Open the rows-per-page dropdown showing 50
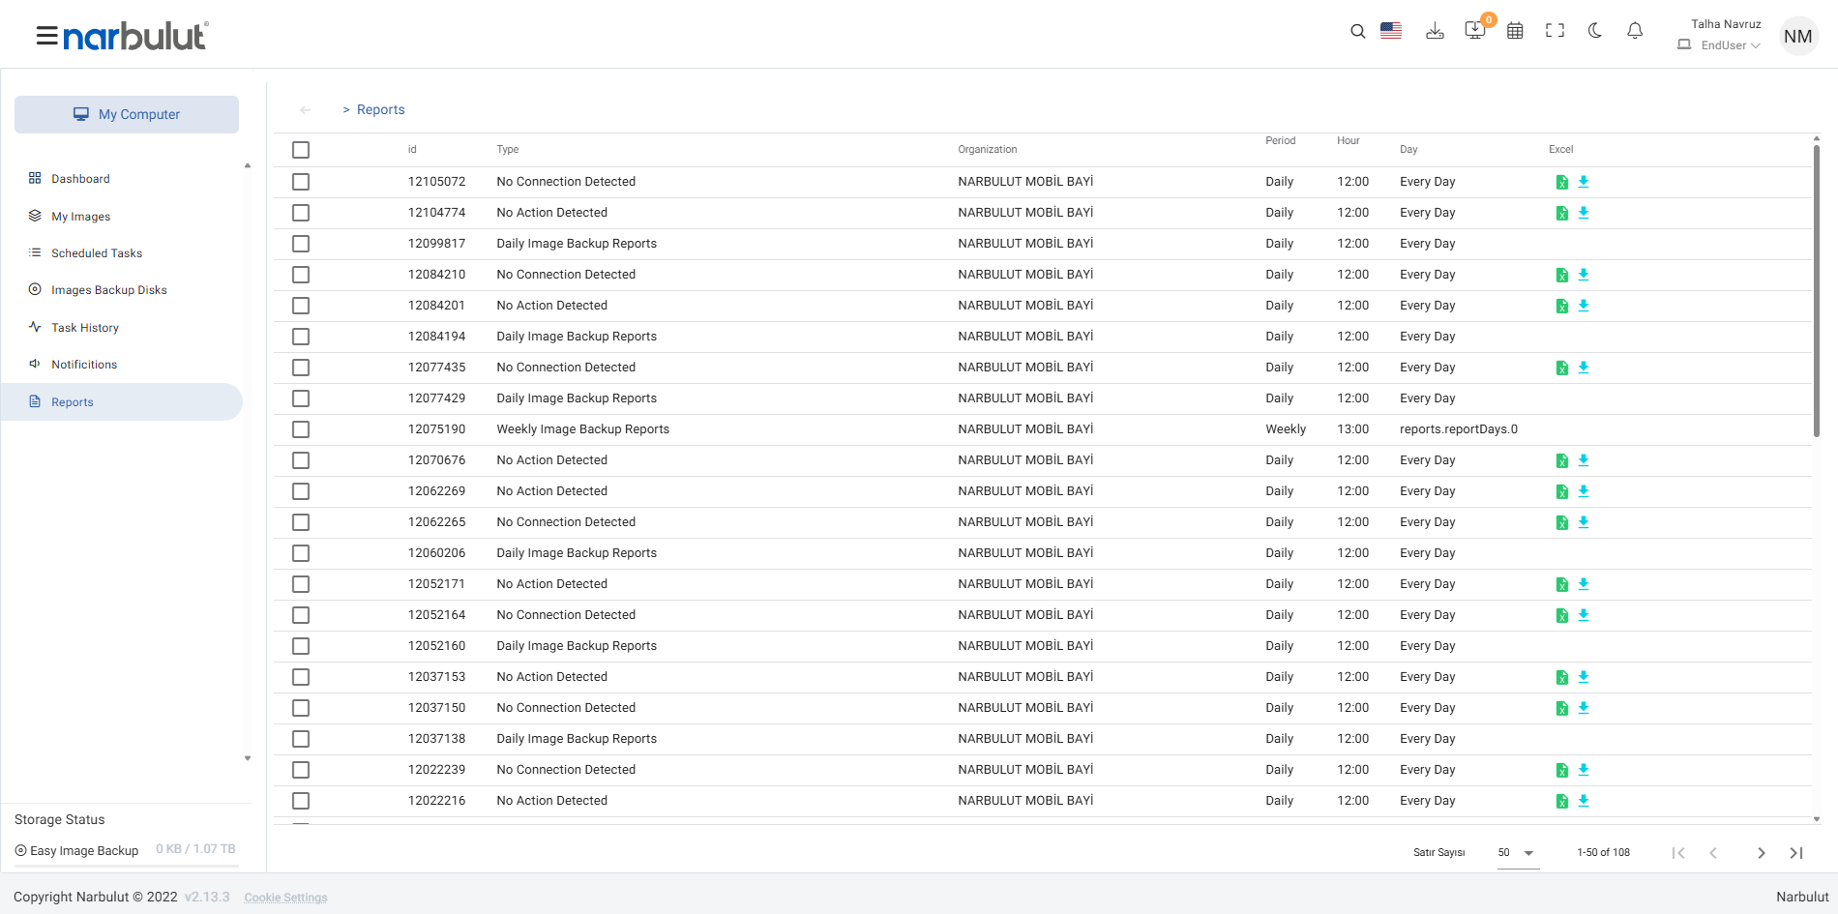Image resolution: width=1838 pixels, height=914 pixels. point(1517,853)
